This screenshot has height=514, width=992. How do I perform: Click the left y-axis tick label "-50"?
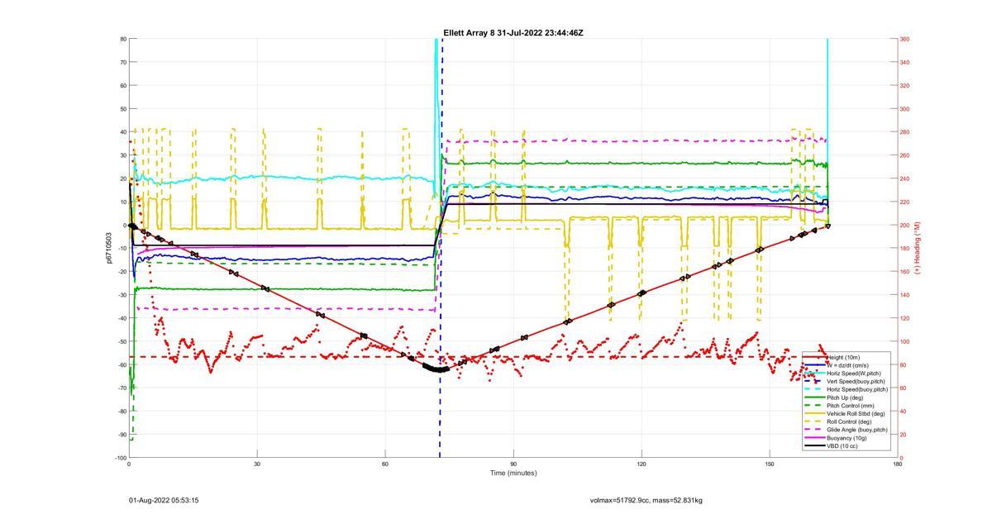tap(122, 341)
